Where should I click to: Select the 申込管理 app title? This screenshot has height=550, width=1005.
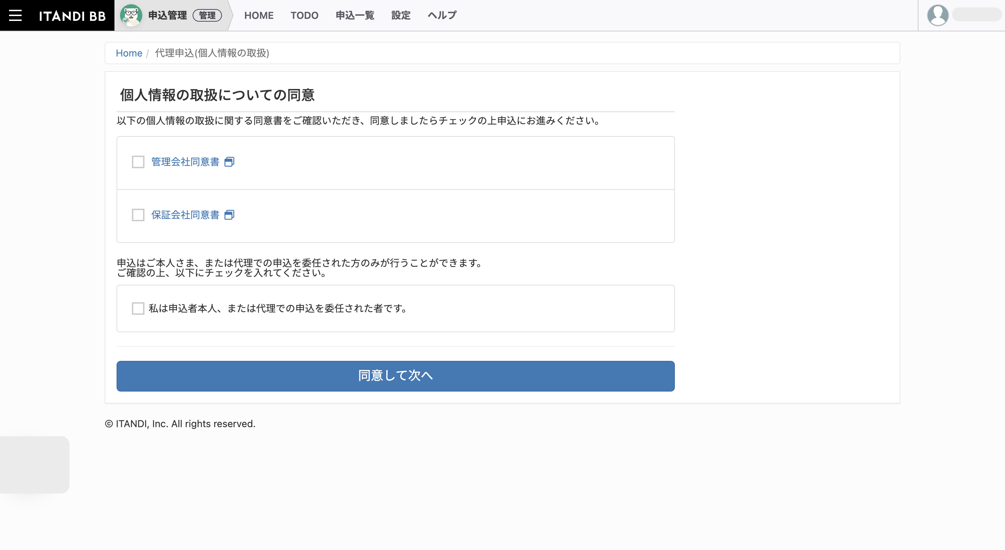tap(167, 16)
